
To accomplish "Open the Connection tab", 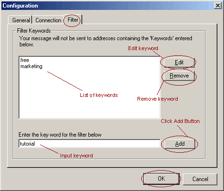I will point(48,20).
